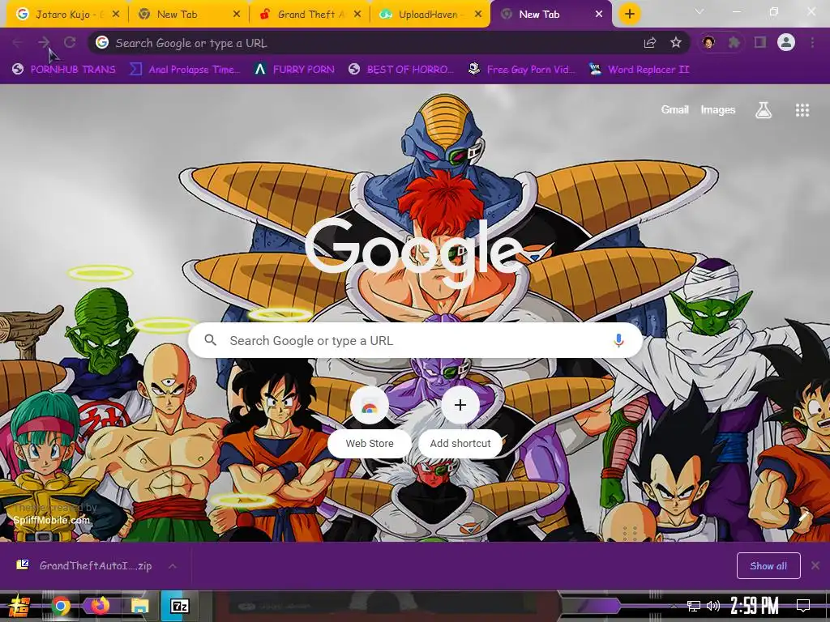Open File Explorer from the taskbar
The height and width of the screenshot is (622, 830).
(140, 606)
